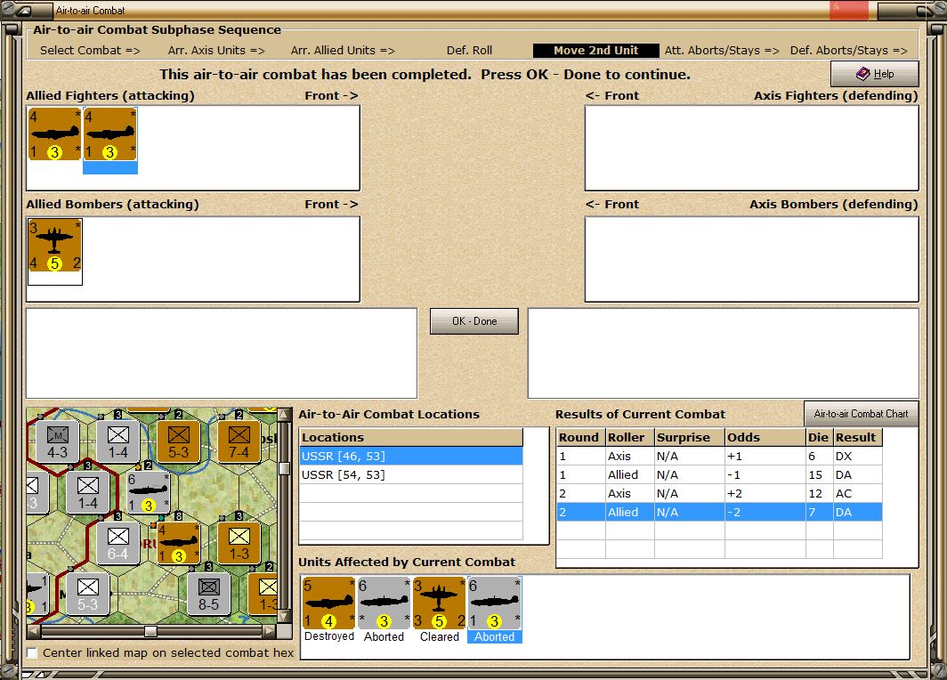Click the map horizontal scrollbar right arrow
This screenshot has height=680, width=947.
(x=270, y=631)
